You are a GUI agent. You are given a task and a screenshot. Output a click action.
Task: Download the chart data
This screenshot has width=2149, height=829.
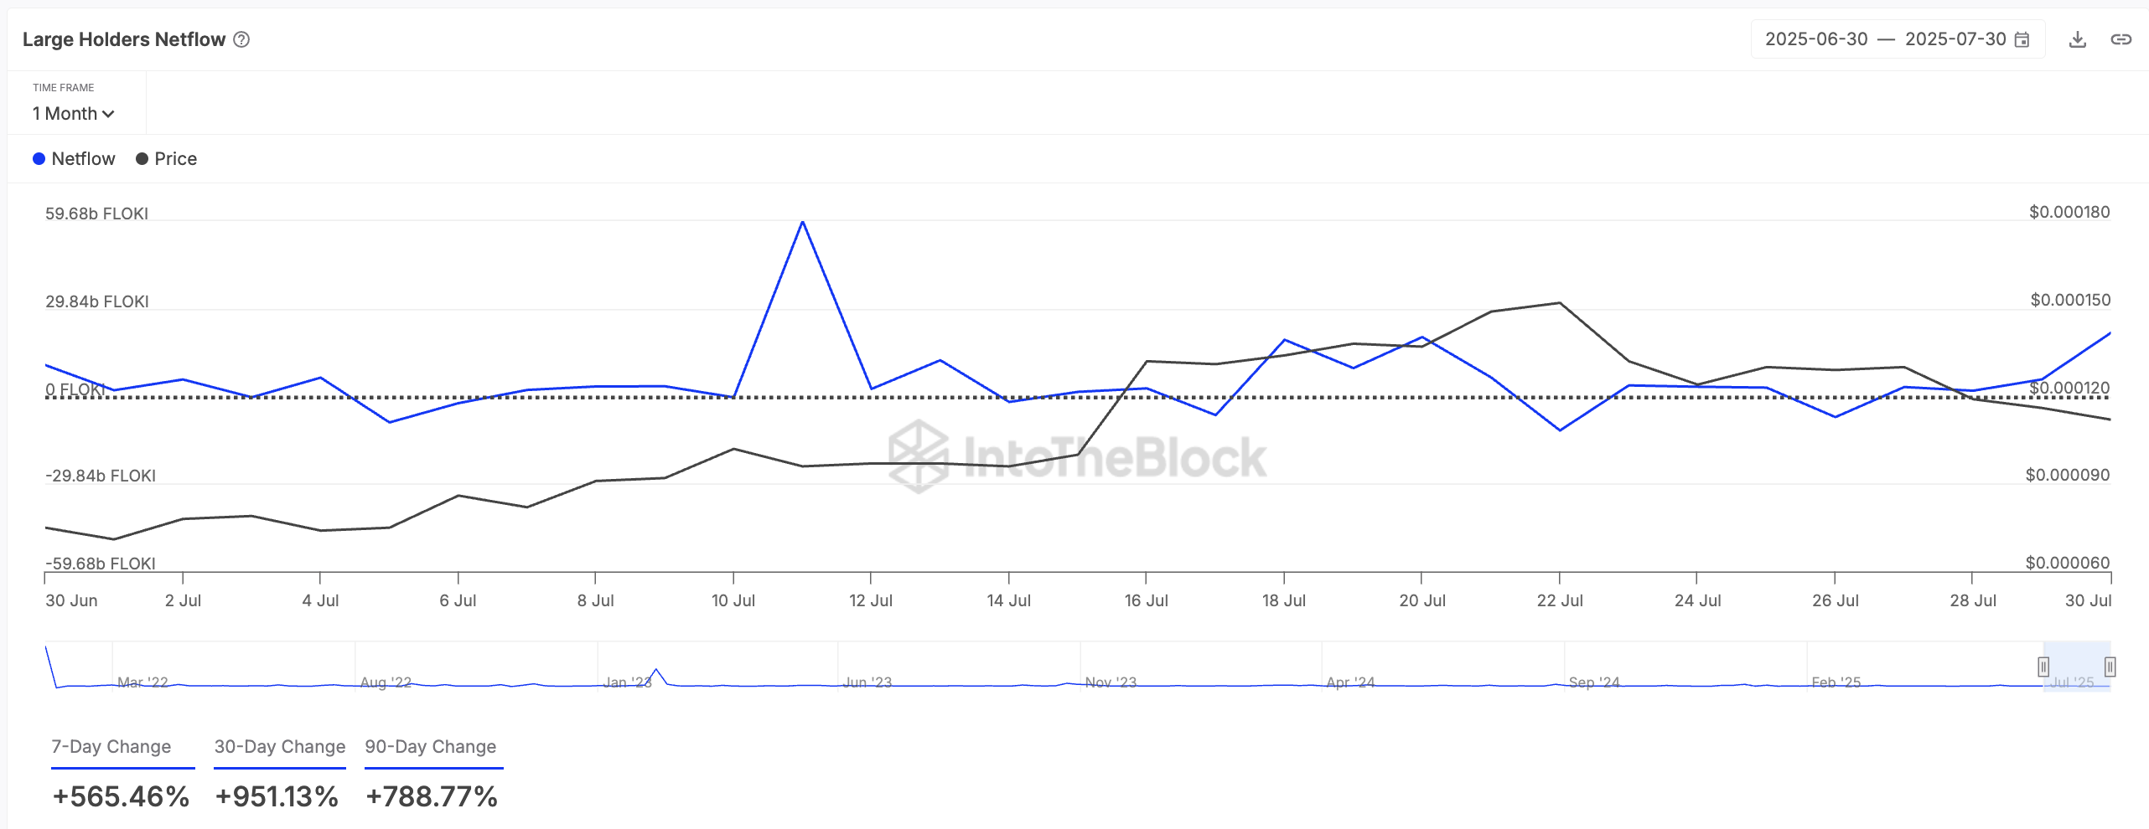[x=2077, y=39]
